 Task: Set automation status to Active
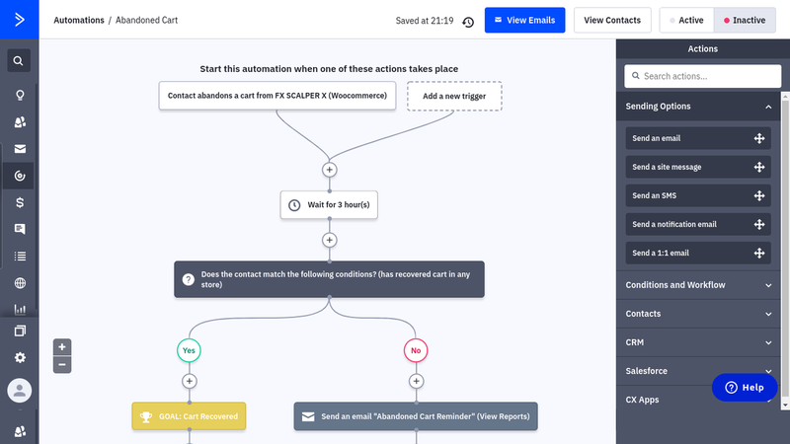click(686, 20)
